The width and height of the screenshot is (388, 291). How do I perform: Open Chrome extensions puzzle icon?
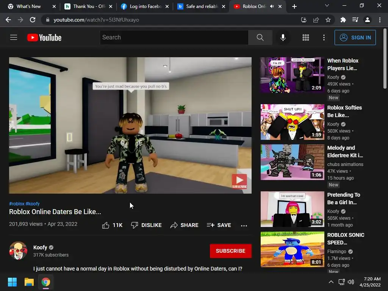click(343, 20)
